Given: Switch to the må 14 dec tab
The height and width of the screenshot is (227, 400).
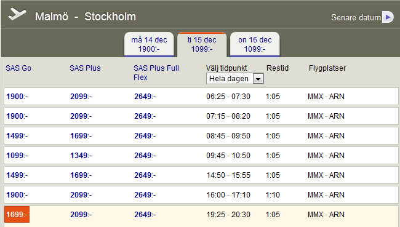Looking at the screenshot, I should point(149,44).
